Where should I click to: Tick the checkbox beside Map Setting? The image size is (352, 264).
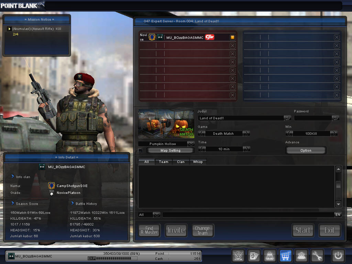pos(140,151)
